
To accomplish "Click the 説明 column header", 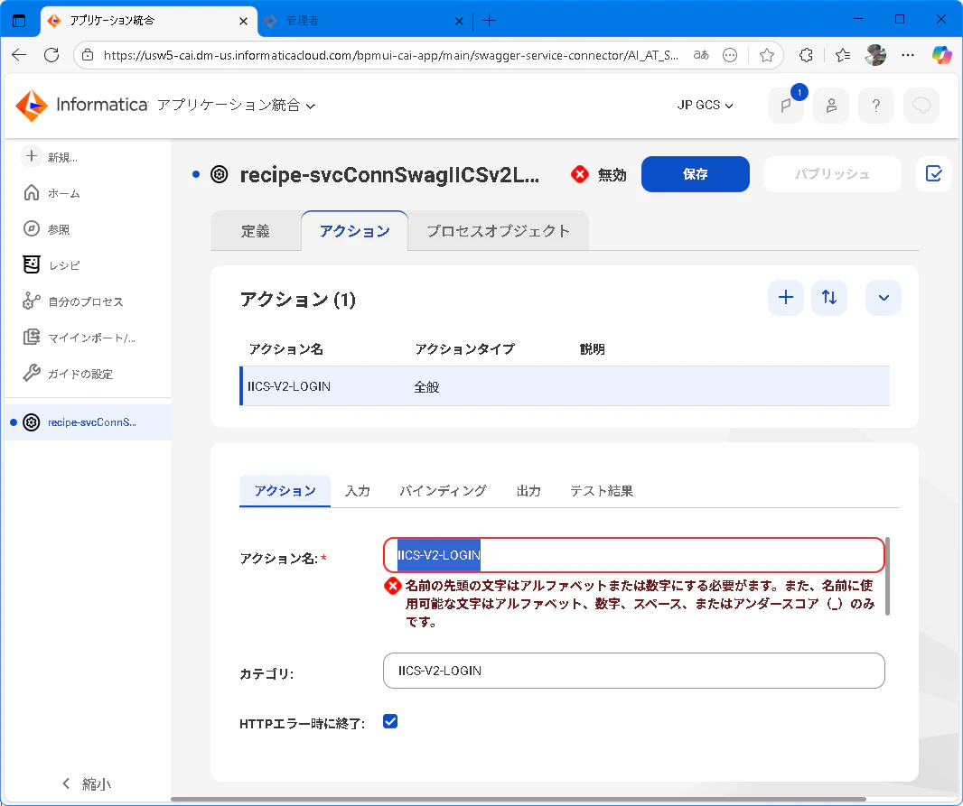I will [592, 349].
